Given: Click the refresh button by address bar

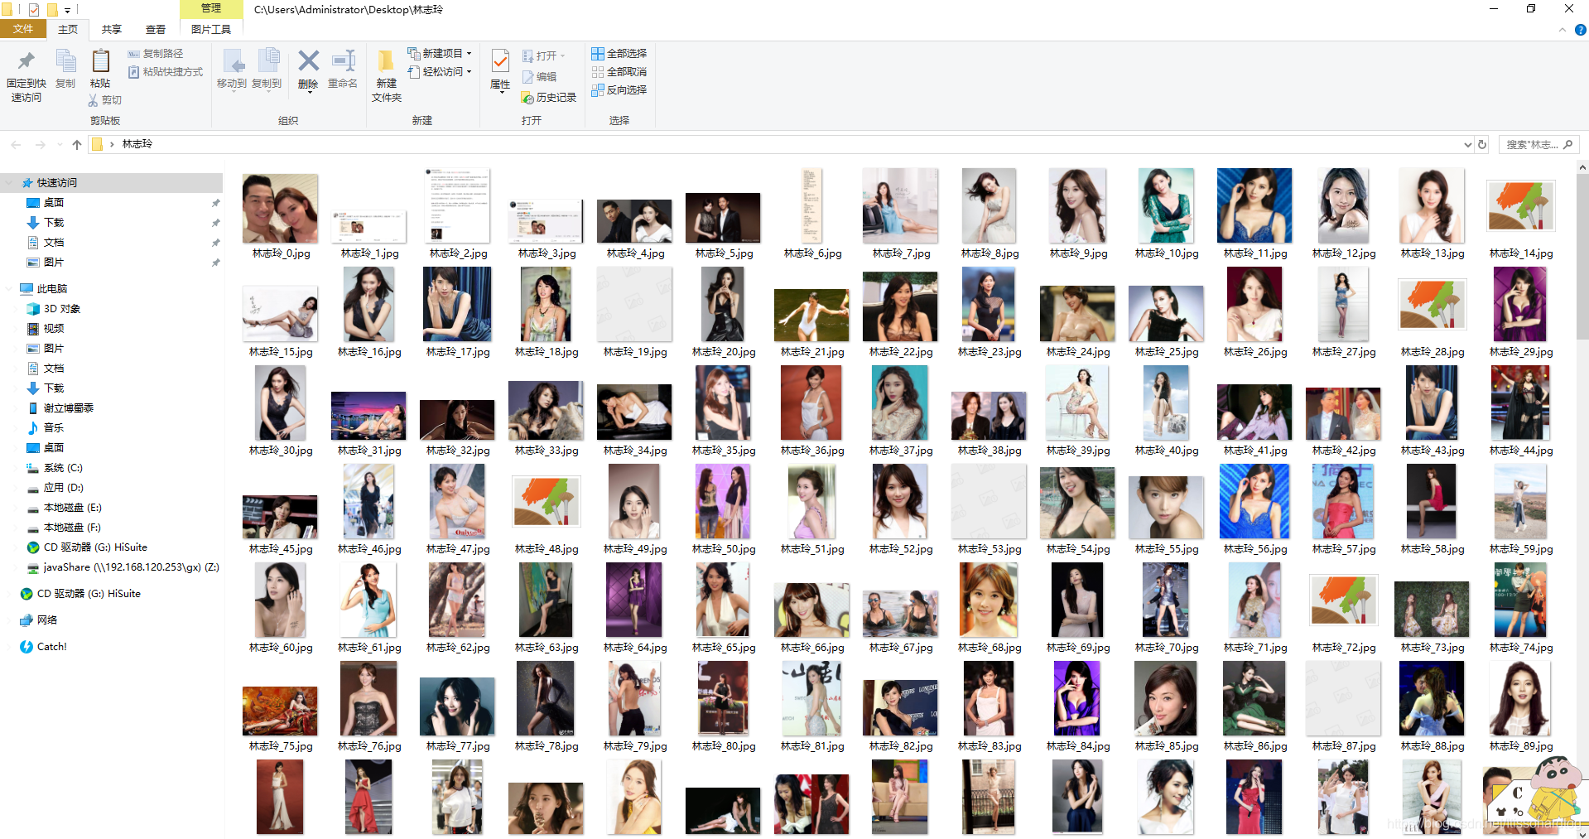Looking at the screenshot, I should click(x=1482, y=144).
